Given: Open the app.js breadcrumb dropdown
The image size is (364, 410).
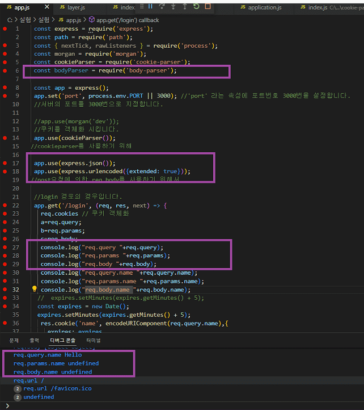Looking at the screenshot, I should coord(73,20).
